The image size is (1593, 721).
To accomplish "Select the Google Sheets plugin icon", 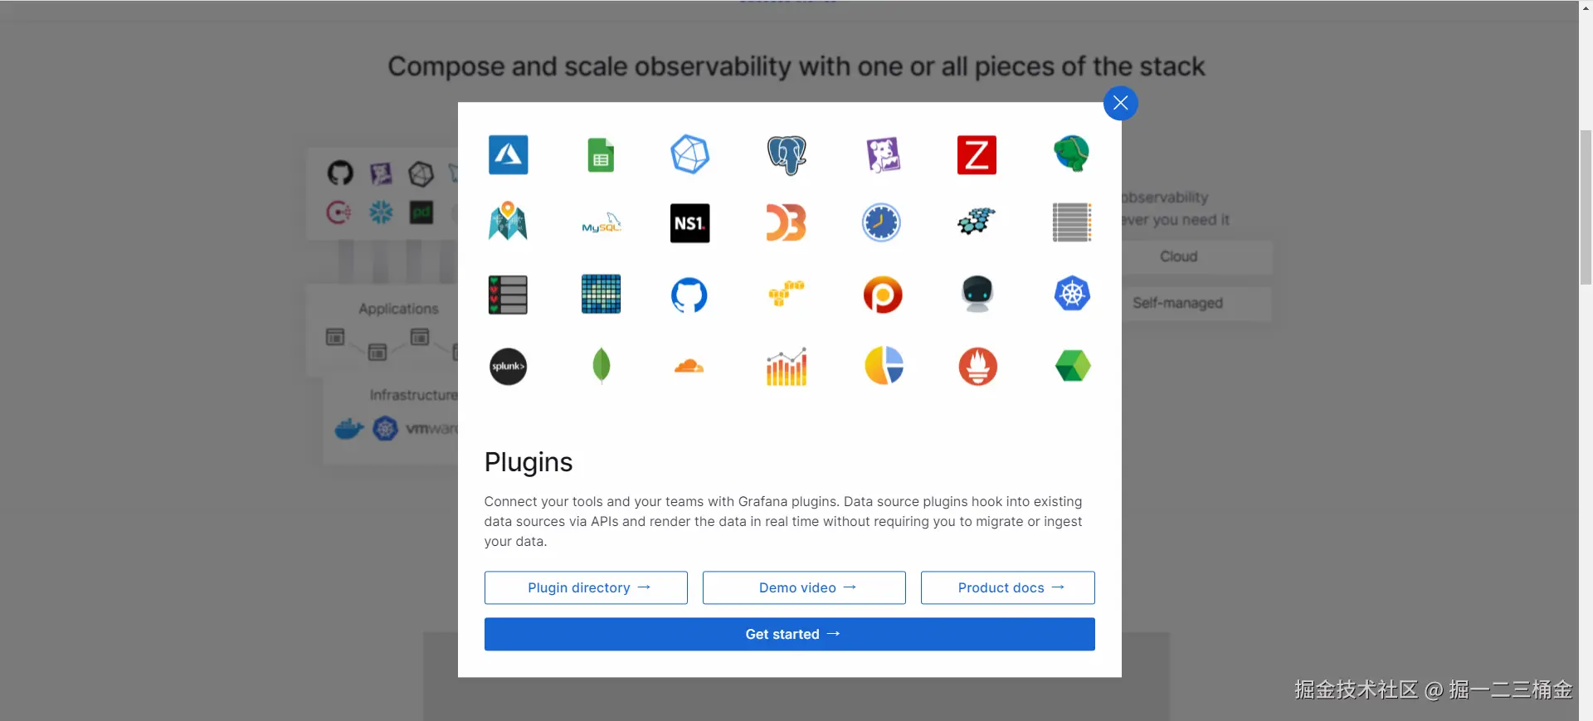I will [601, 155].
